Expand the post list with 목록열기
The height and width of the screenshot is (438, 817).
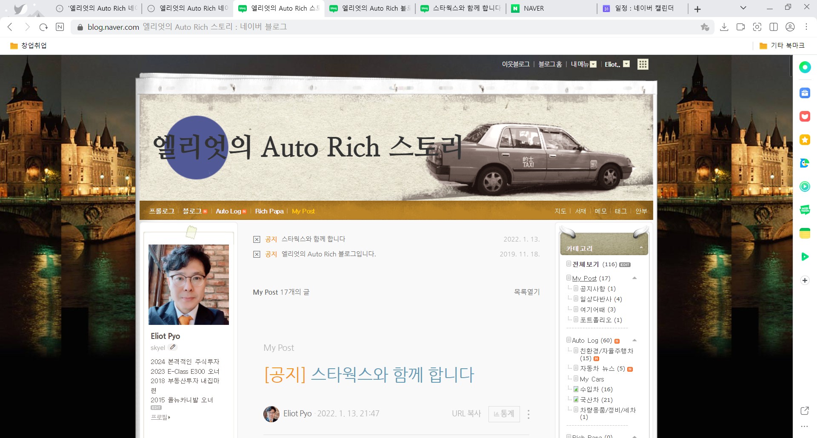527,292
